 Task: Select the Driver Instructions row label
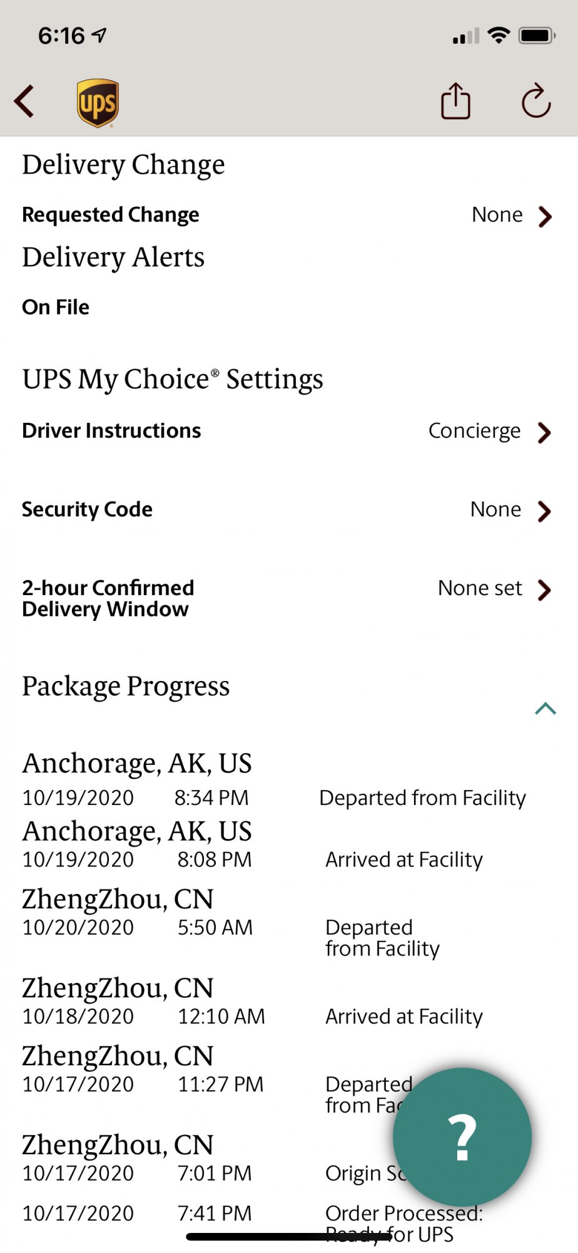coord(111,431)
